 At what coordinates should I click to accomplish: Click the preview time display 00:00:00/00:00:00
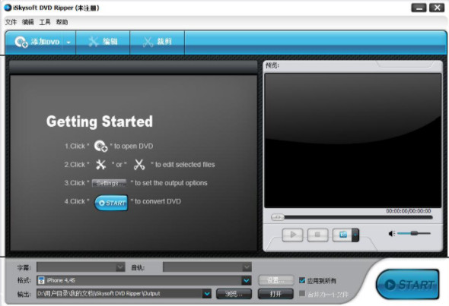coord(409,211)
